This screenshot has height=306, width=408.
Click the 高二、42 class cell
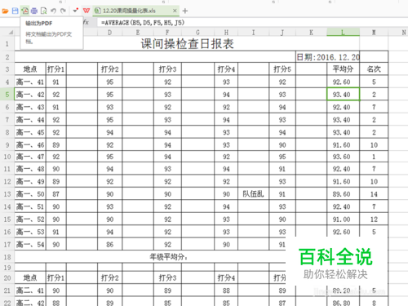click(30, 302)
